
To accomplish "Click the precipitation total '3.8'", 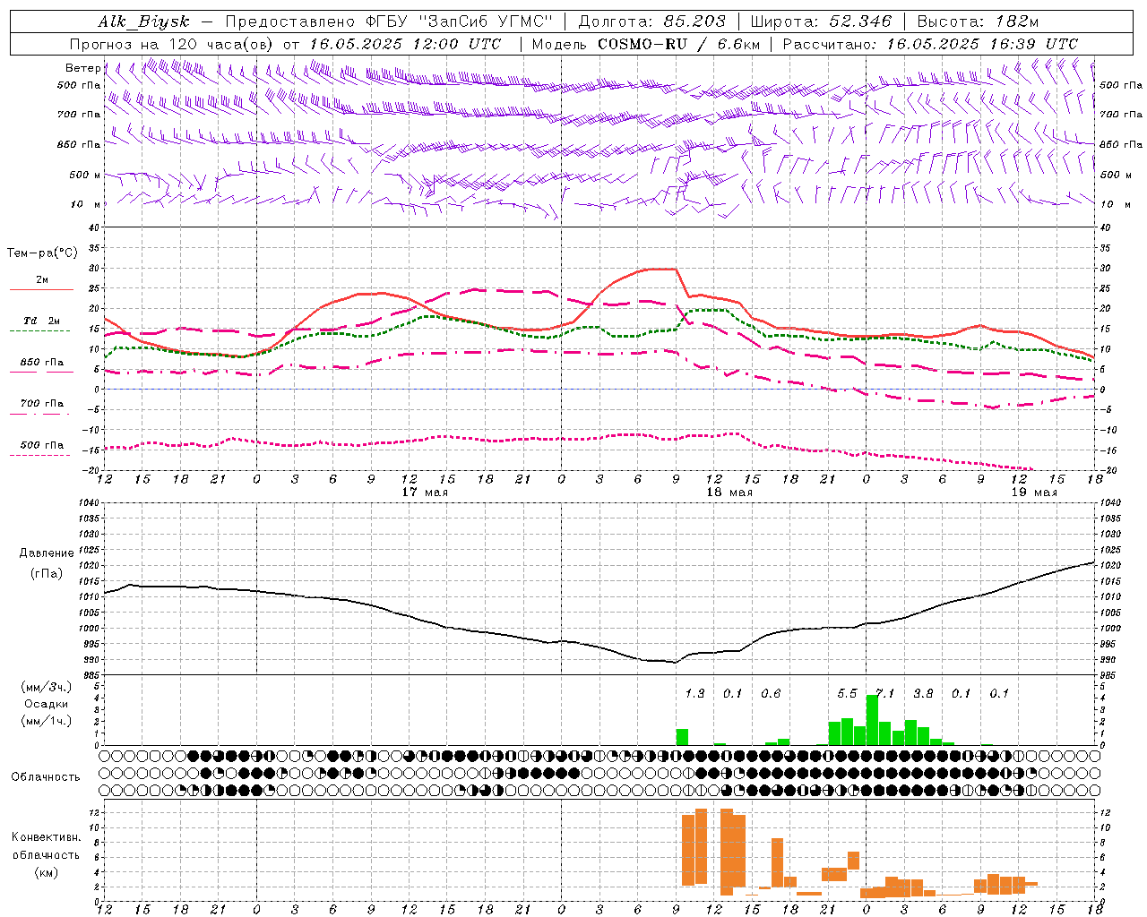I will pos(923,693).
